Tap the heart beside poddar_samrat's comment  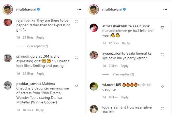point(76,85)
